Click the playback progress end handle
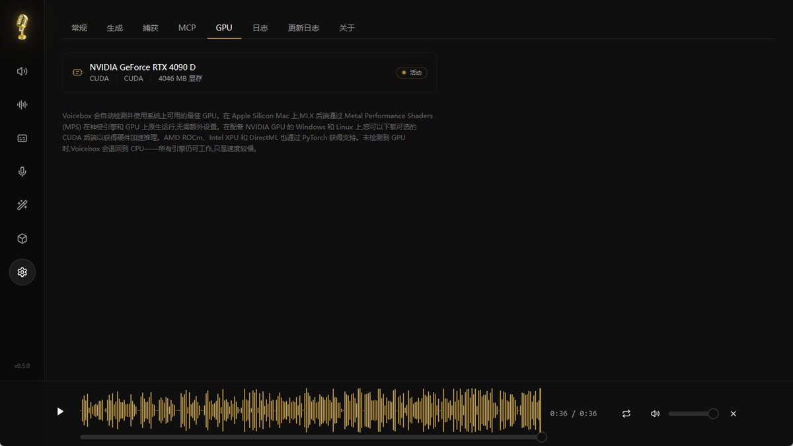The width and height of the screenshot is (793, 446). 542,437
